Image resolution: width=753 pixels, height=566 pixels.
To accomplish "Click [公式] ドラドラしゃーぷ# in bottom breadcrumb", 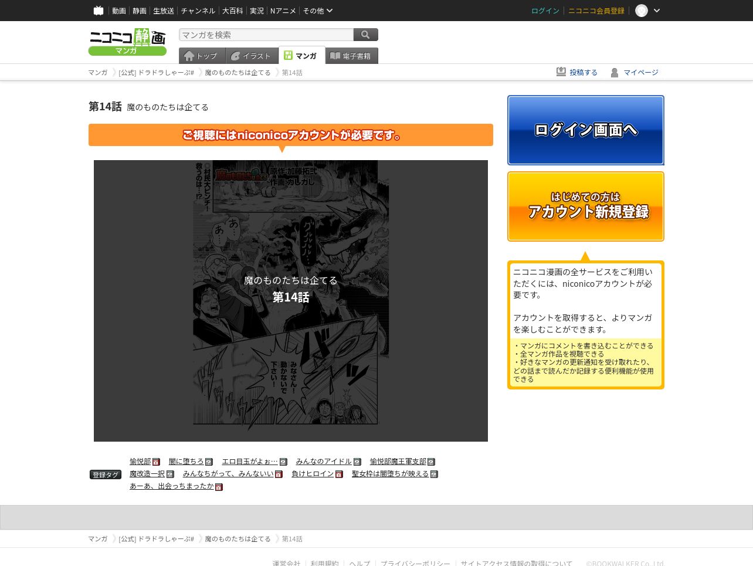I will 156,538.
